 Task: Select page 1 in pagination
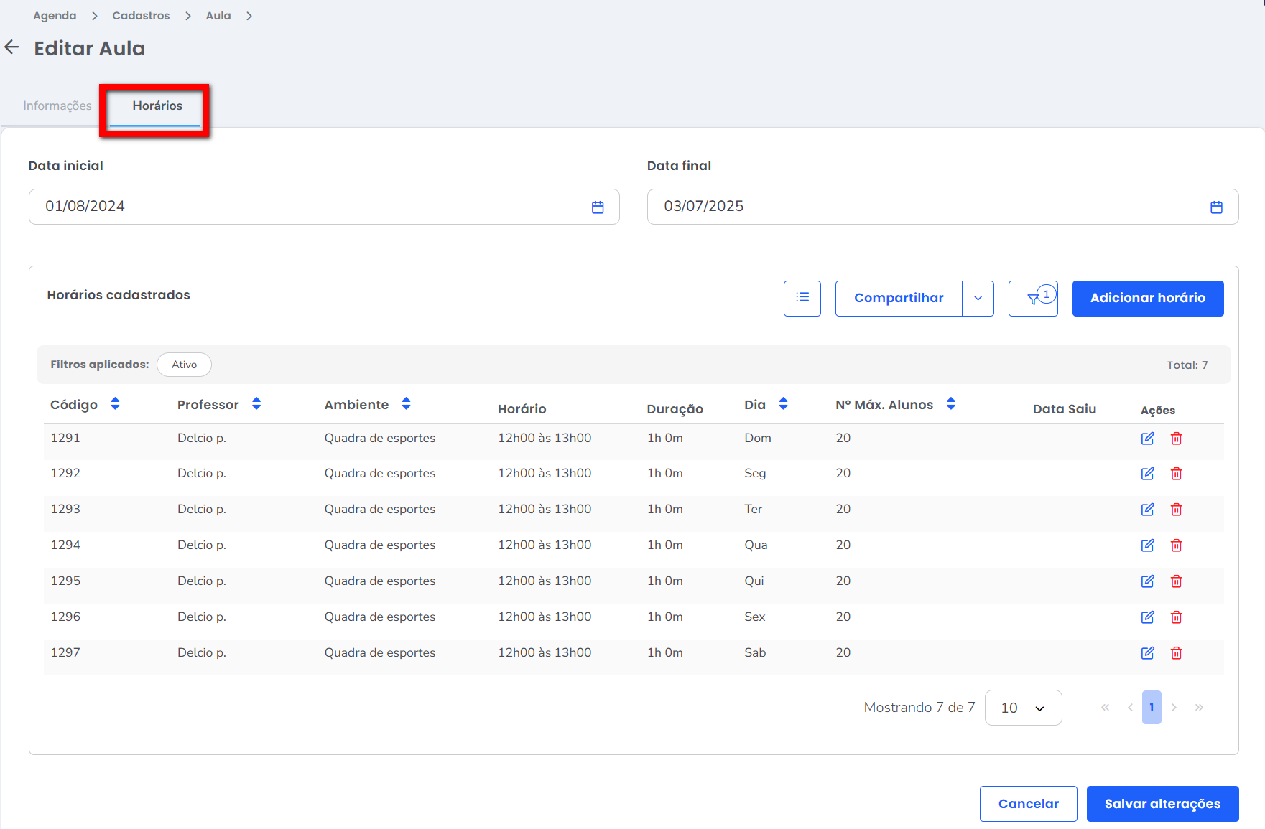(1152, 708)
